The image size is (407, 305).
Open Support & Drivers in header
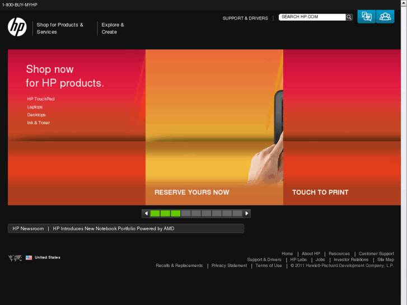click(245, 18)
